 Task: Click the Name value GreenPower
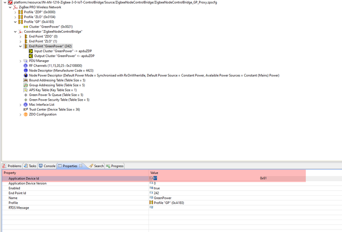point(163,198)
